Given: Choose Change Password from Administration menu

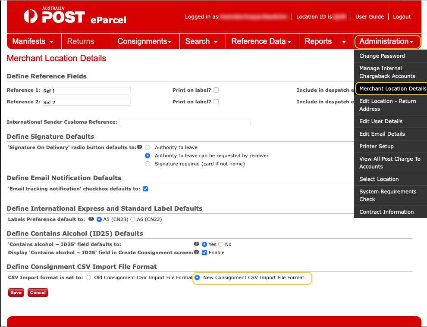Looking at the screenshot, I should coord(390,56).
